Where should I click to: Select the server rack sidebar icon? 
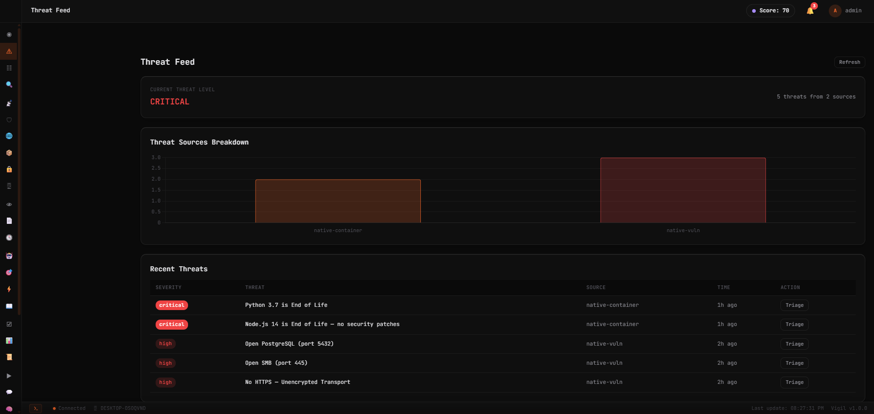(x=9, y=186)
